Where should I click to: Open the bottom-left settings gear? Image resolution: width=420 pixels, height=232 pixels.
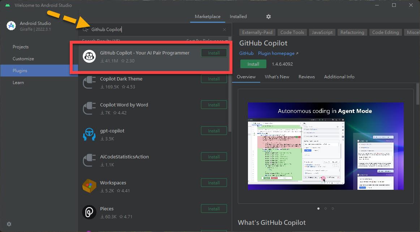(x=9, y=224)
